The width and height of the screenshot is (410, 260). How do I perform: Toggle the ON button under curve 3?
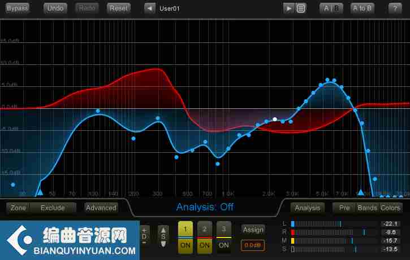pos(223,245)
